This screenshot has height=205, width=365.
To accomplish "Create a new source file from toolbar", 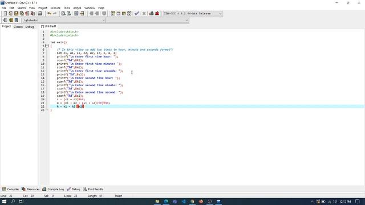I will pyautogui.click(x=5, y=14).
